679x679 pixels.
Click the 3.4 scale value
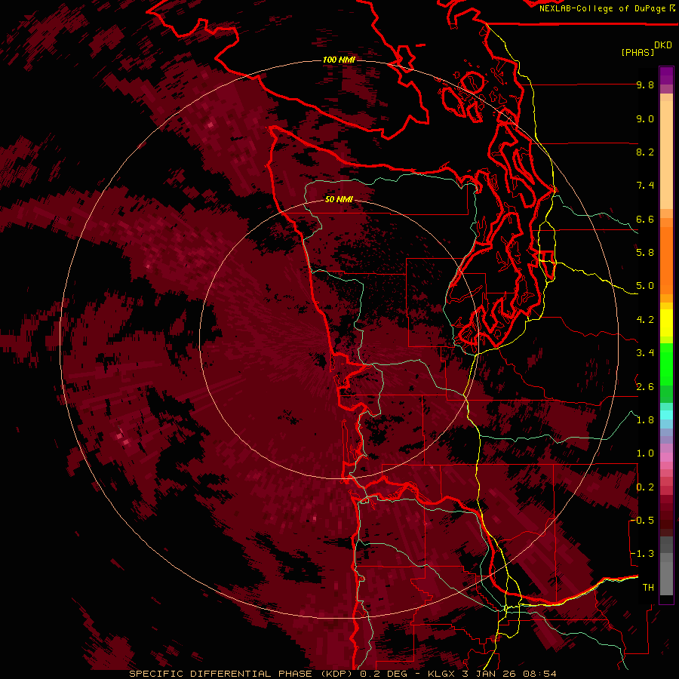(645, 353)
